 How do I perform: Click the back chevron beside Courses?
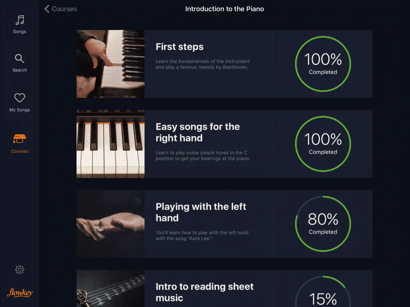[x=47, y=9]
